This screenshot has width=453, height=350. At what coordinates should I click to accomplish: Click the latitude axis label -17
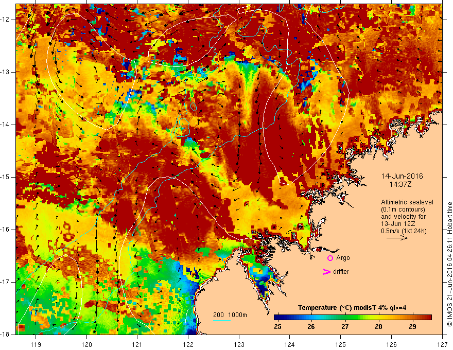(6, 282)
